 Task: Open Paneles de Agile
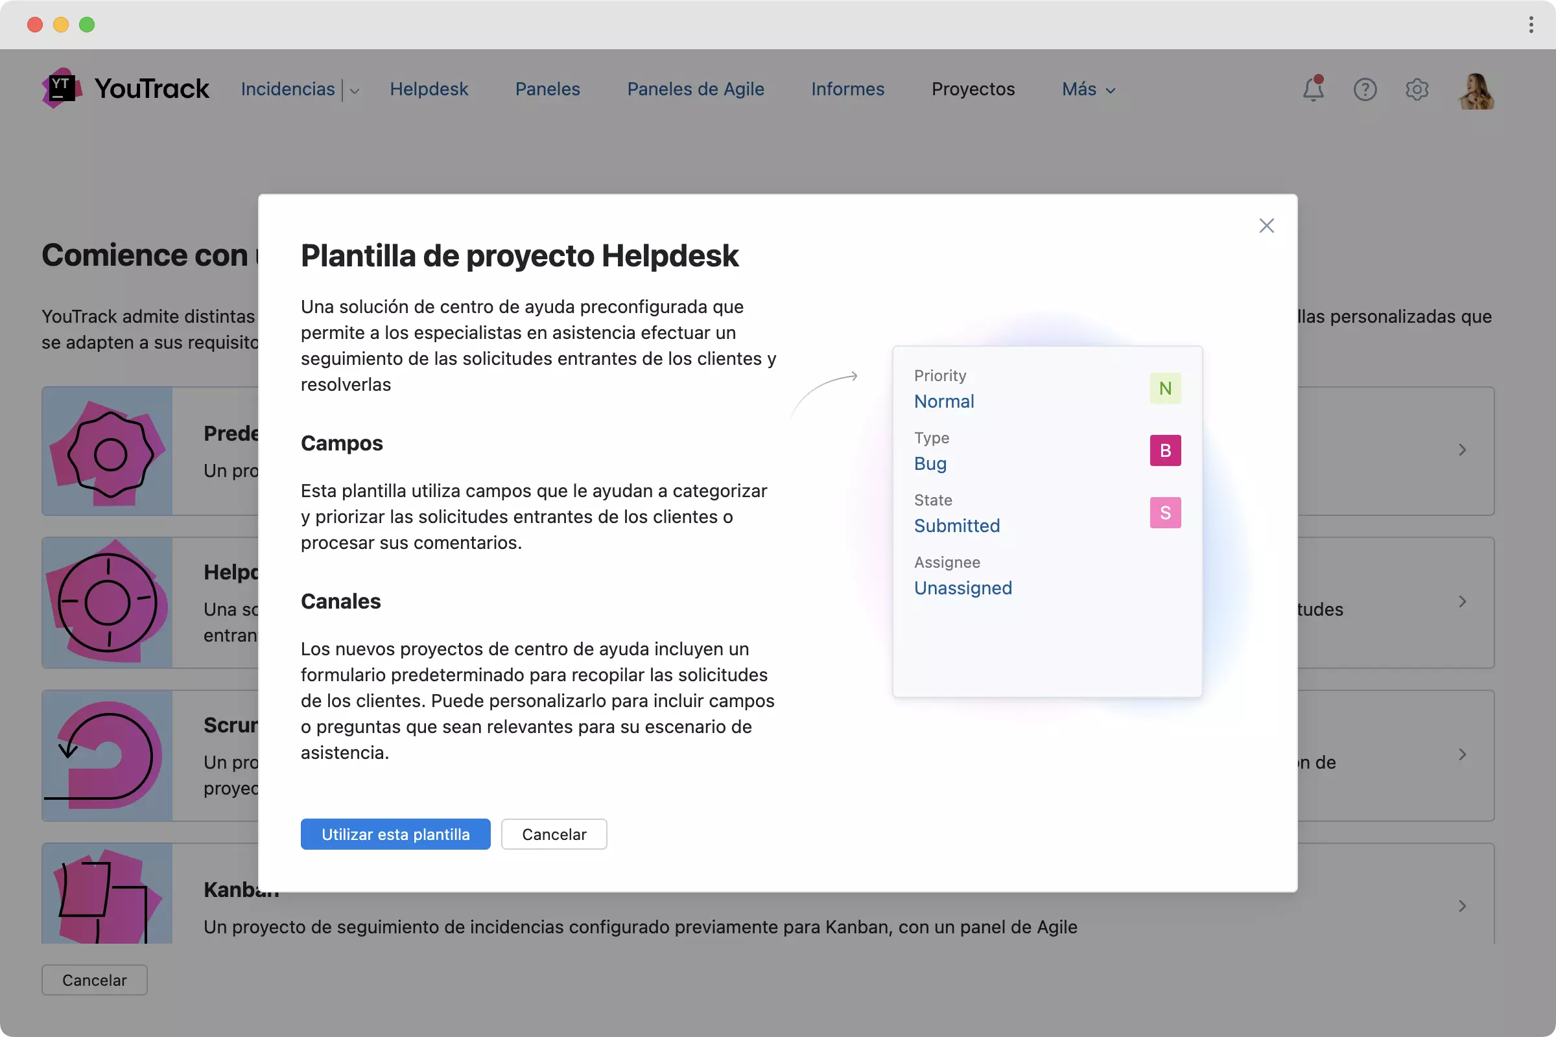[695, 89]
